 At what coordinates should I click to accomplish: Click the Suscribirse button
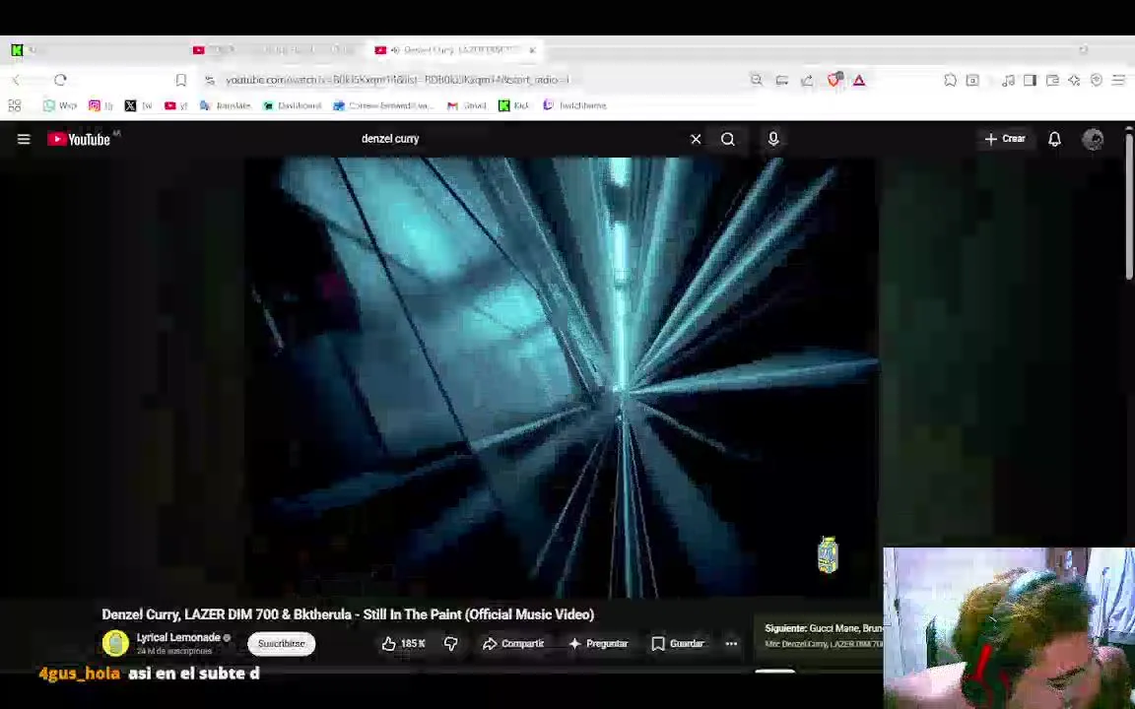pos(282,643)
